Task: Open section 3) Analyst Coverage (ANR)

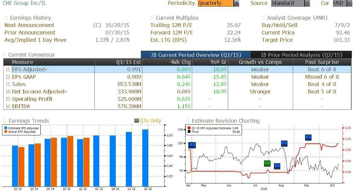Action: coord(295,18)
